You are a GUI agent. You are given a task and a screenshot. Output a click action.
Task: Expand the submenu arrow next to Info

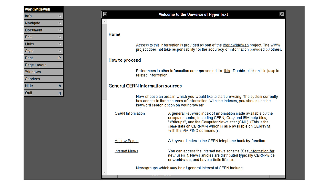coord(59,16)
